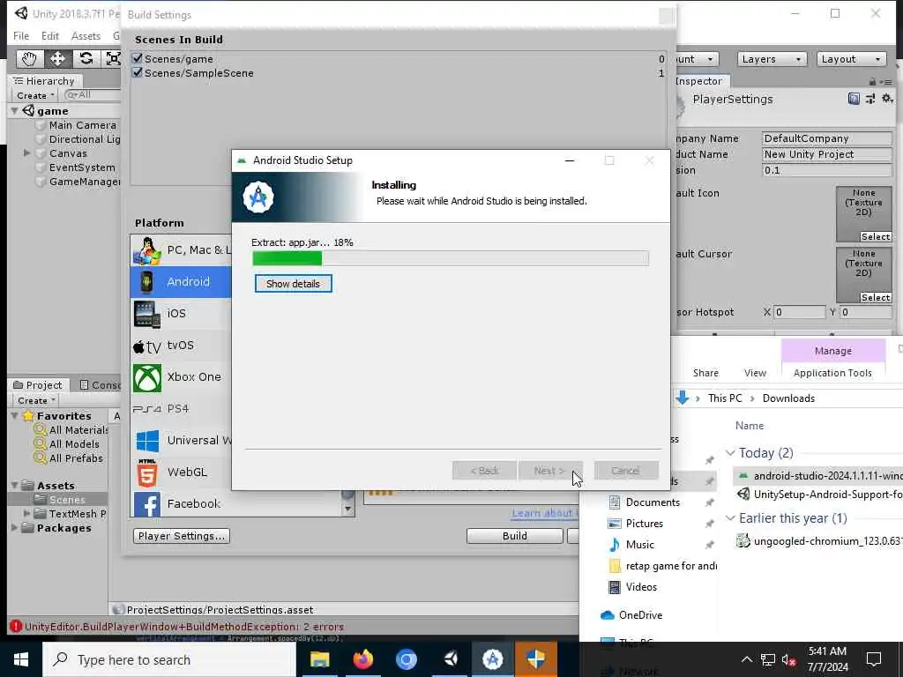Select the Move tool in Unity toolbar

(x=57, y=59)
